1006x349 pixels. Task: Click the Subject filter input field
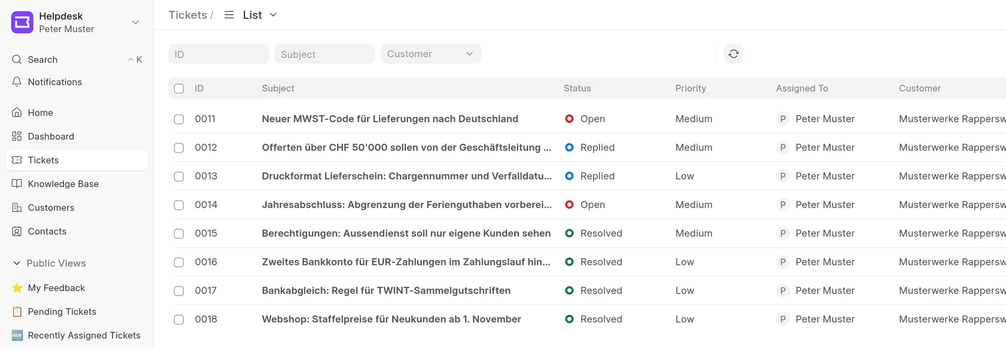point(325,54)
